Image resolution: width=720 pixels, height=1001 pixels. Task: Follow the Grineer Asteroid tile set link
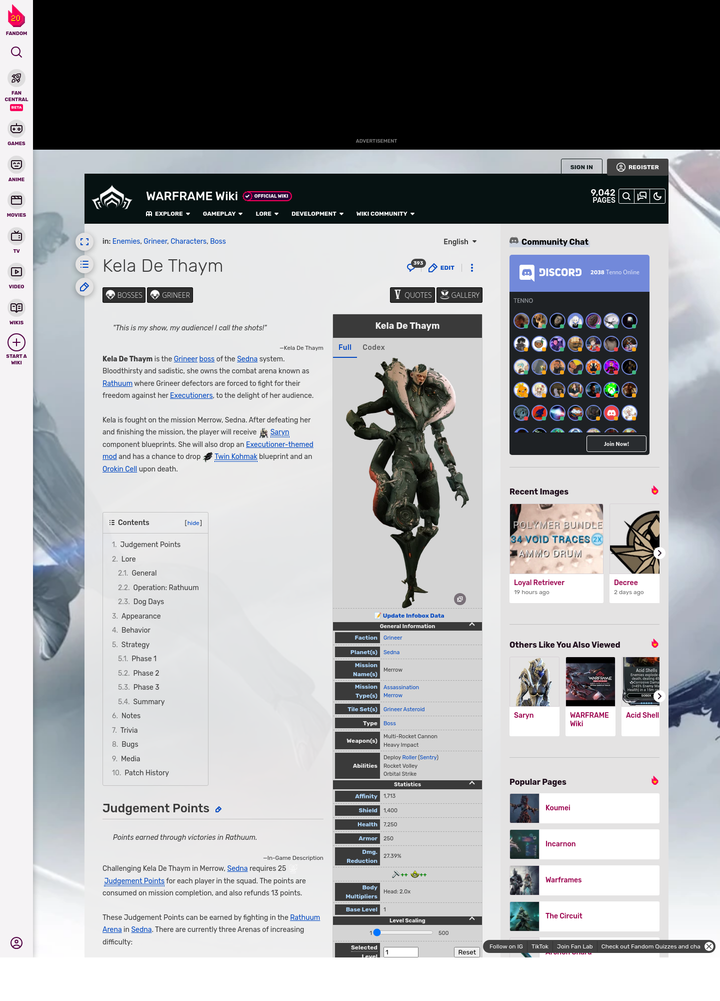pos(404,709)
